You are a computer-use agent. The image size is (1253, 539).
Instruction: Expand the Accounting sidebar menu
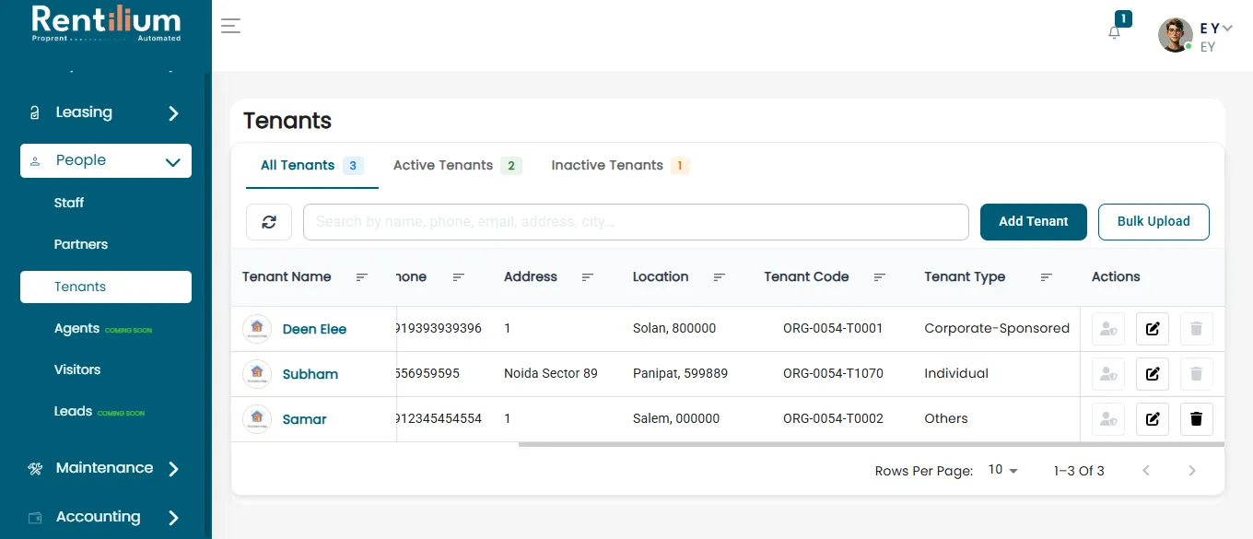click(106, 517)
